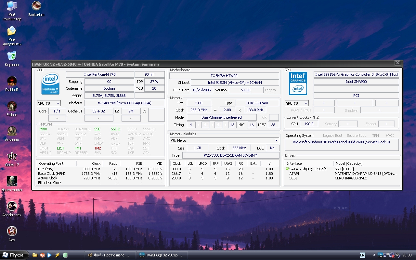This screenshot has height=260, width=416.
Task: Select the Arcanum desktop shortcut
Action: point(12,134)
